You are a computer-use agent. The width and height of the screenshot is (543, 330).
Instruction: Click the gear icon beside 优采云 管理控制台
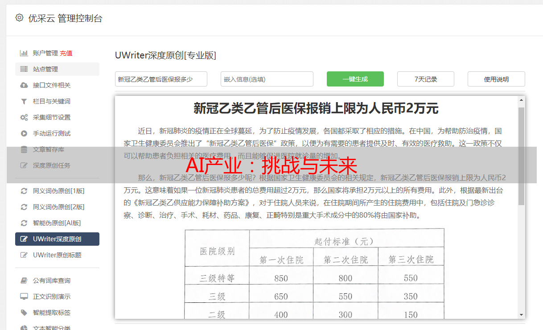pos(19,18)
